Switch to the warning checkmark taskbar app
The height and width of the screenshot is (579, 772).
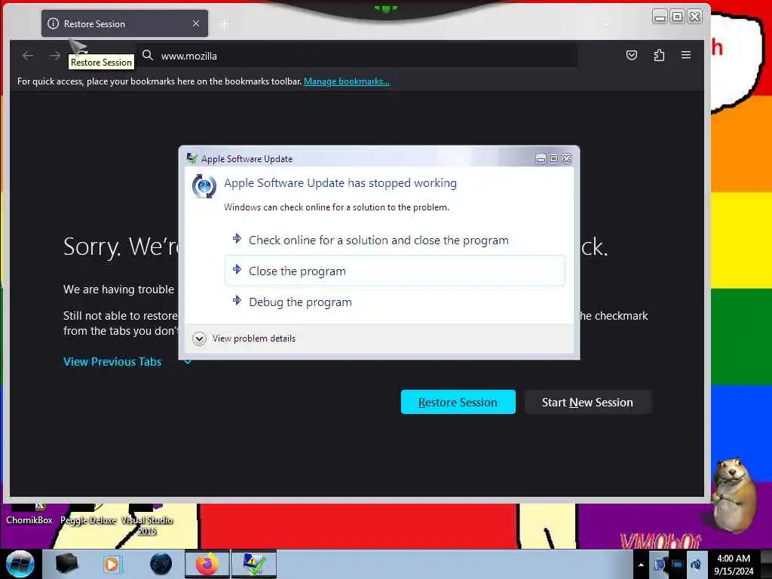pos(253,564)
